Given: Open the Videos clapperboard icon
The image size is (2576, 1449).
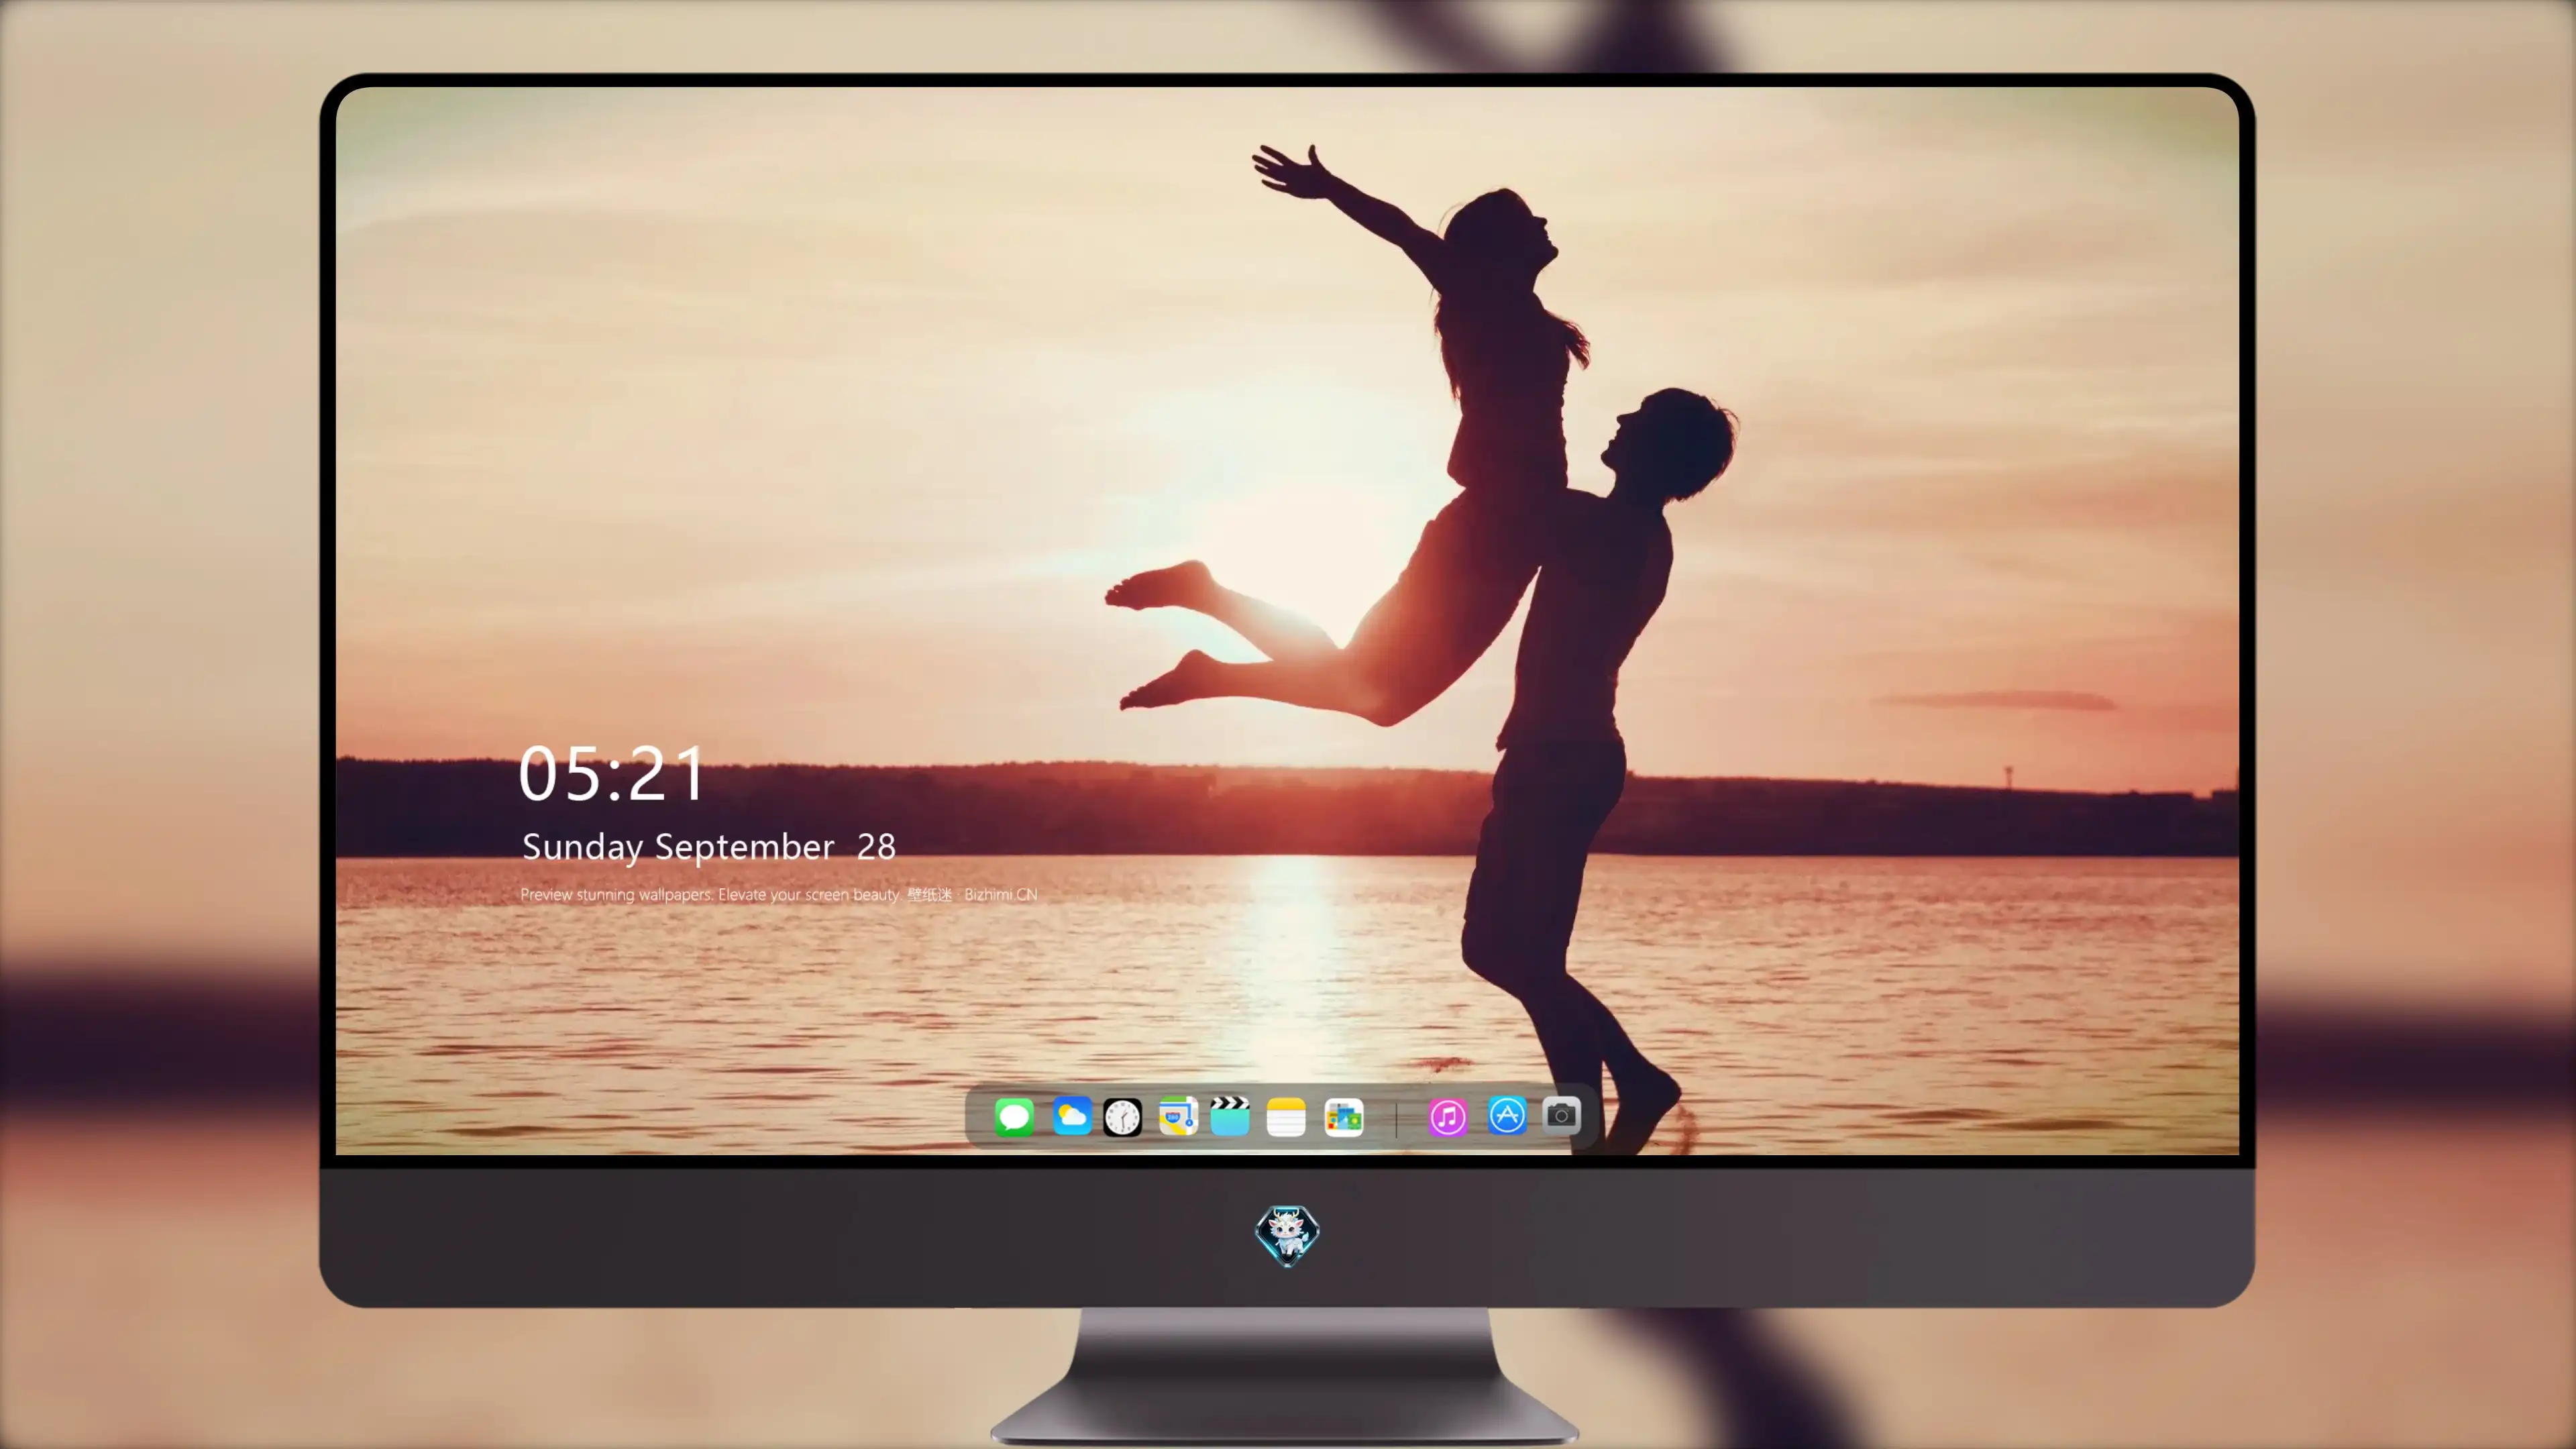Looking at the screenshot, I should pyautogui.click(x=1230, y=1116).
